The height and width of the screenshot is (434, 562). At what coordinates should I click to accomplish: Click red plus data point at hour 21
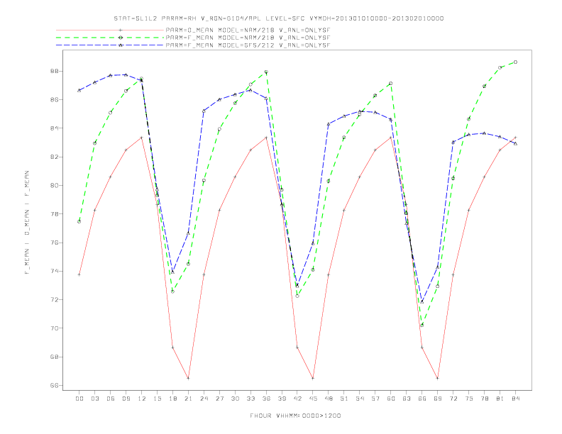[188, 378]
